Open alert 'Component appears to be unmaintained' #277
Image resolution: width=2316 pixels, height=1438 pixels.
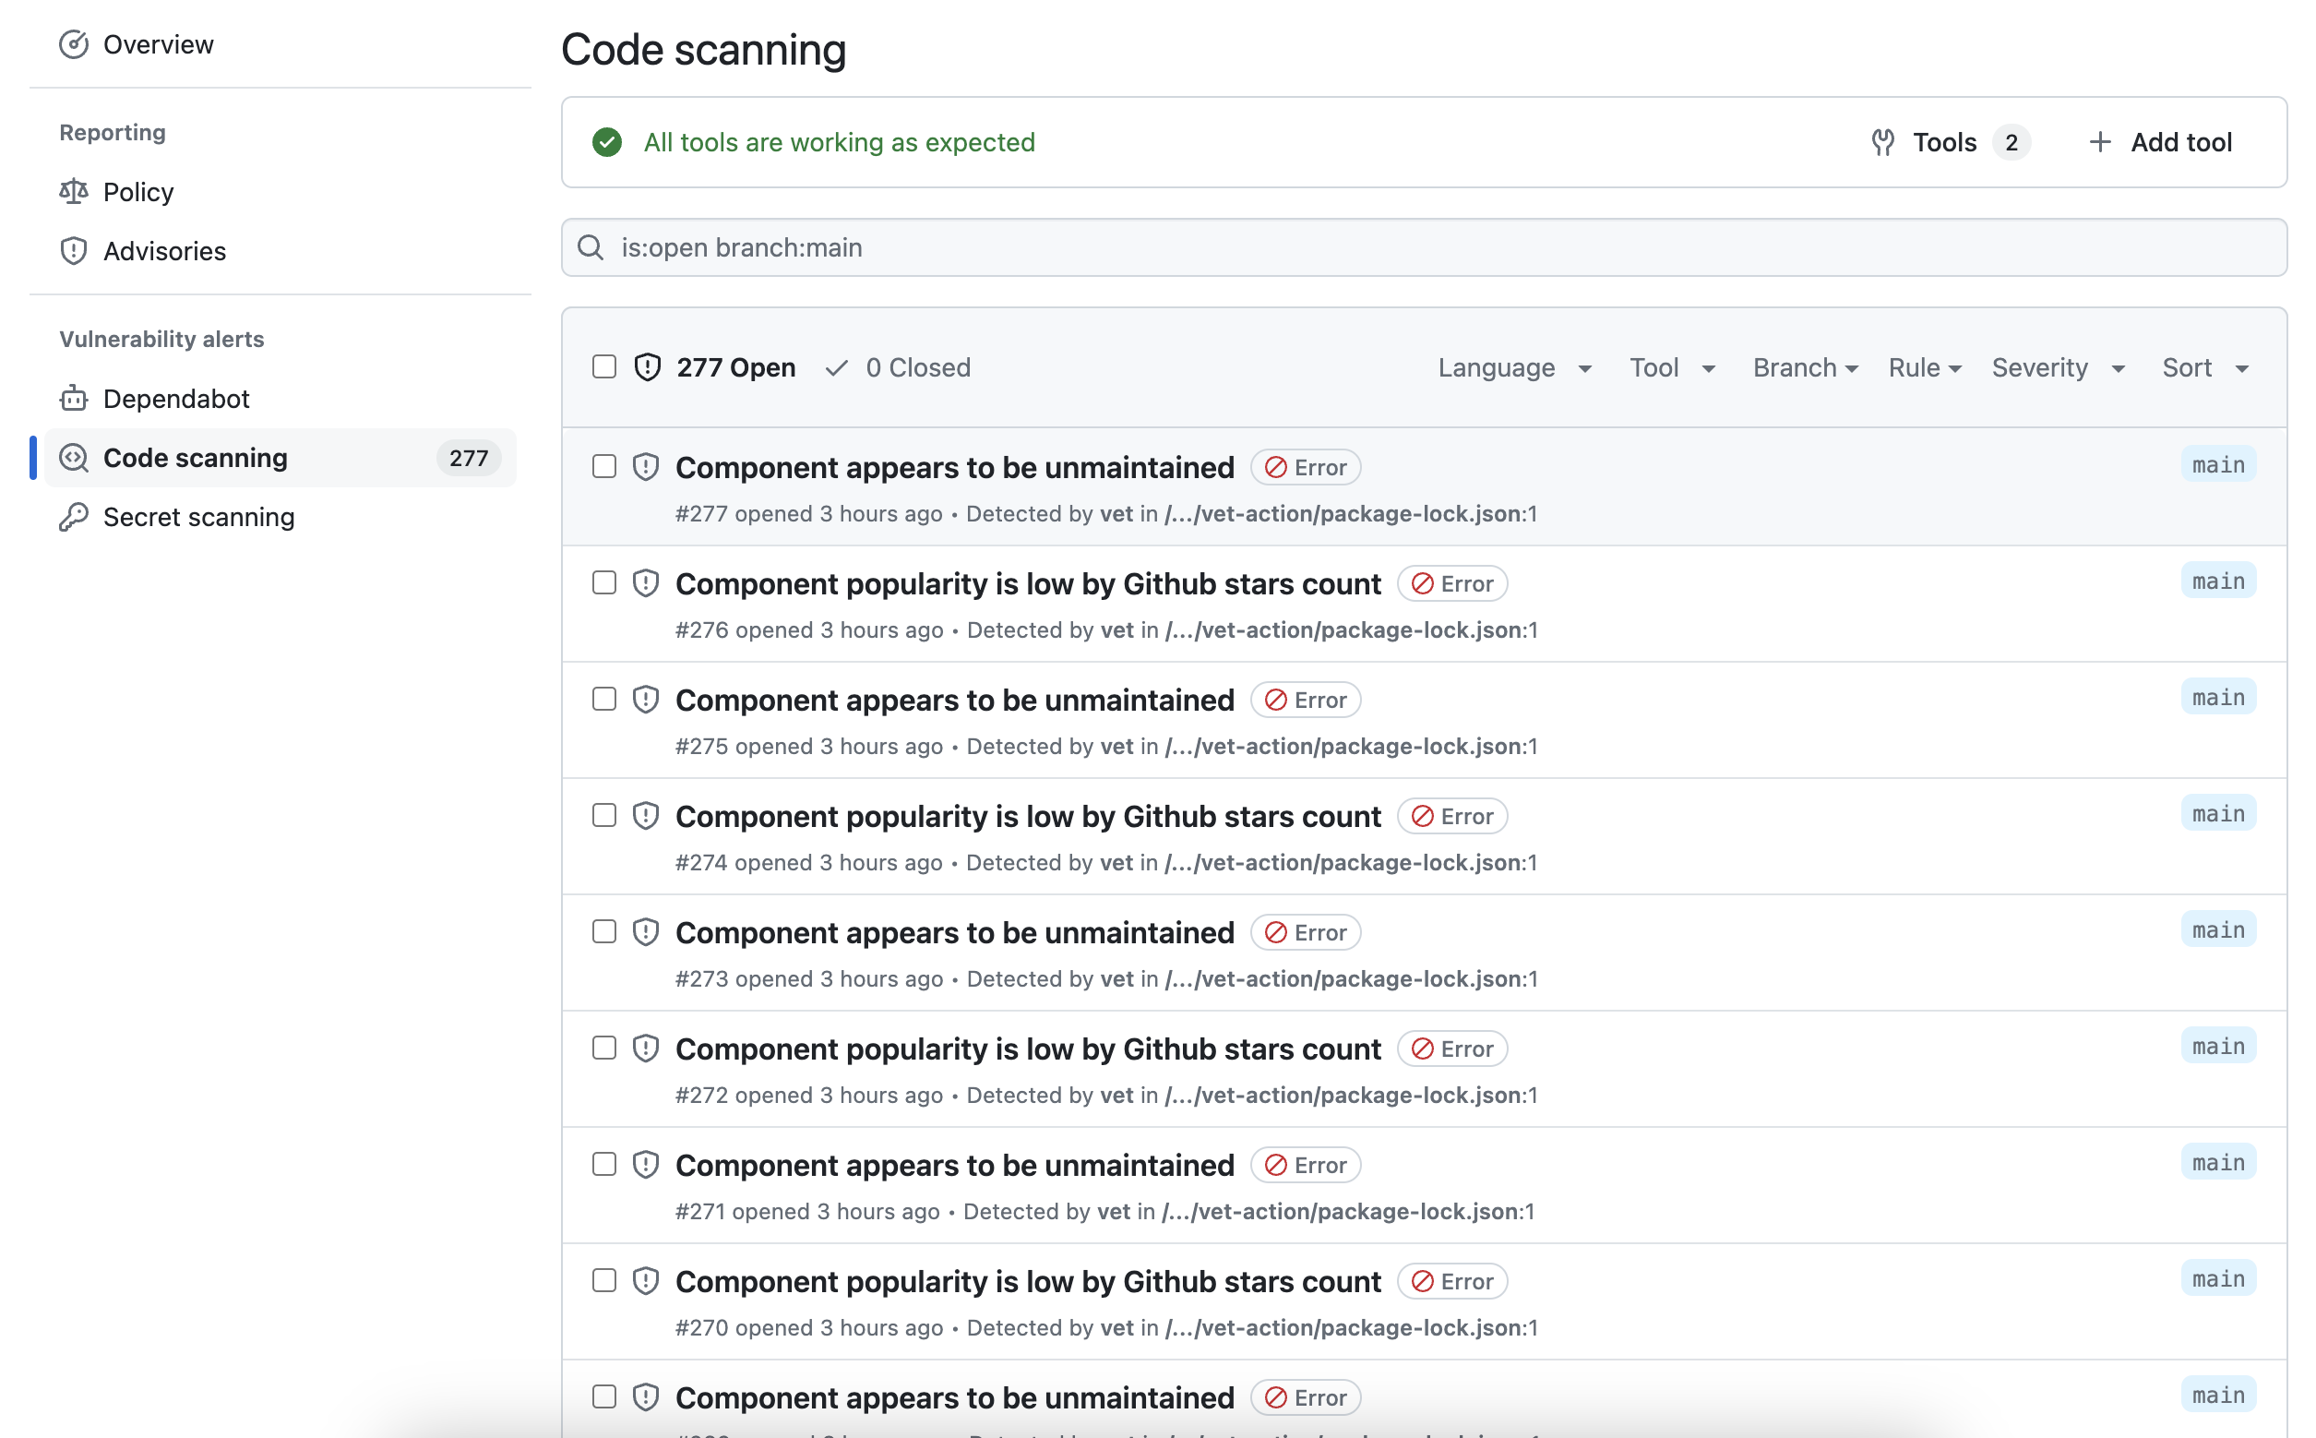954,467
